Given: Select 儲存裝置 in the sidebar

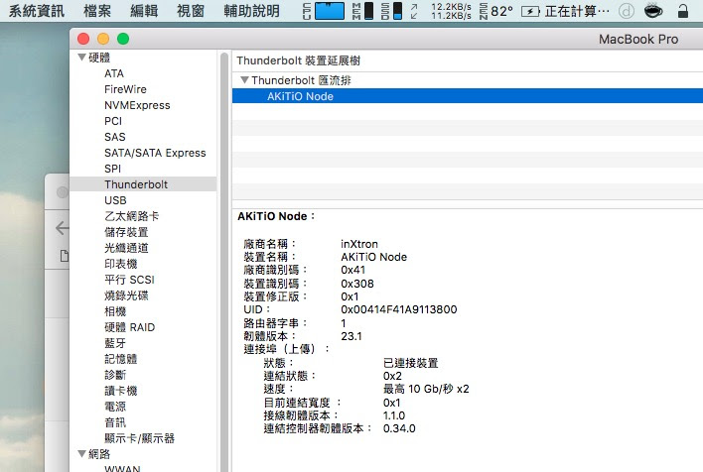Looking at the screenshot, I should pos(126,232).
